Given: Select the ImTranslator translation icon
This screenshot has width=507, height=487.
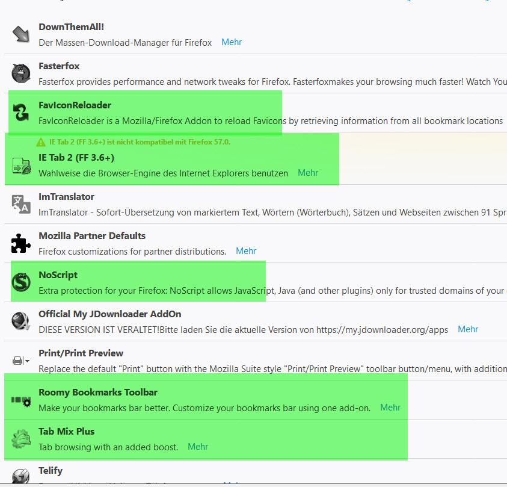Looking at the screenshot, I should tap(21, 204).
